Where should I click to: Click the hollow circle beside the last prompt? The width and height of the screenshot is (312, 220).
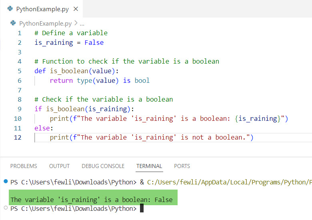(6, 208)
